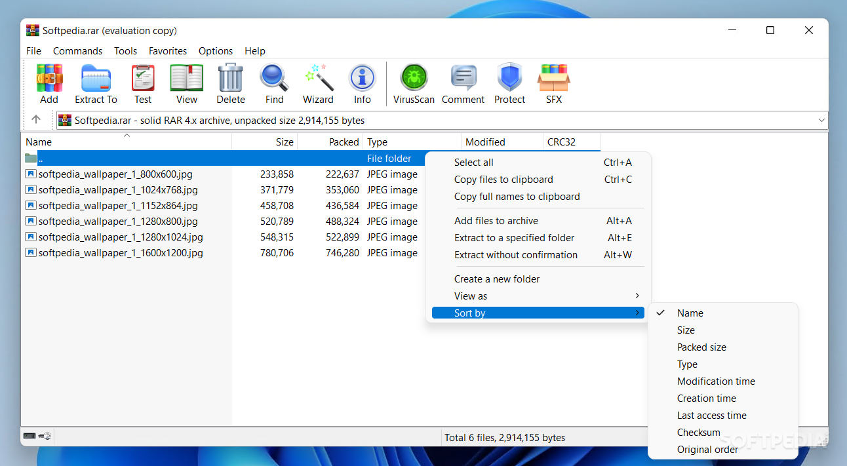Click the Name column header
847x466 pixels.
127,142
